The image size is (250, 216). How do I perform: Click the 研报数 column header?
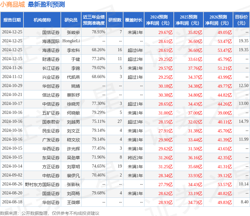tap(115, 20)
